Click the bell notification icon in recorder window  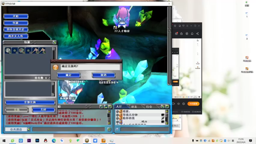point(192,34)
